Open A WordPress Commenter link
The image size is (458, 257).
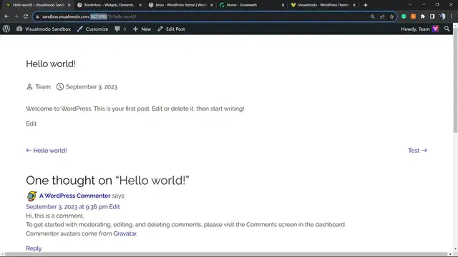tap(74, 196)
